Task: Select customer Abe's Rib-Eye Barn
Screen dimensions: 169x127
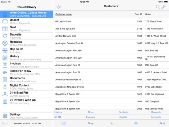Action: point(65,29)
